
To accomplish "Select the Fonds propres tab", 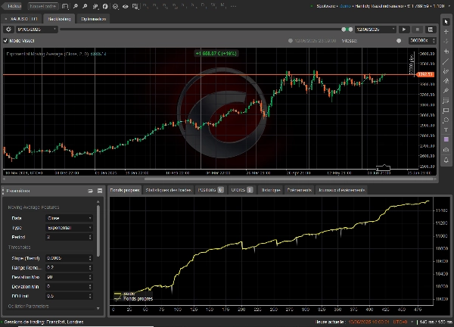I will point(125,190).
